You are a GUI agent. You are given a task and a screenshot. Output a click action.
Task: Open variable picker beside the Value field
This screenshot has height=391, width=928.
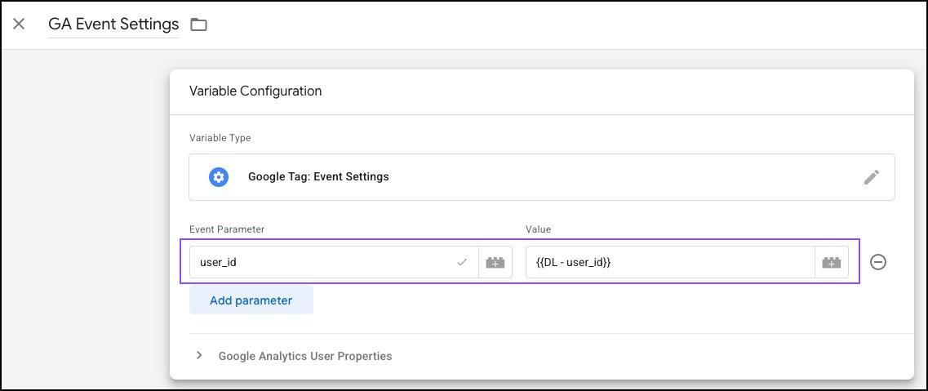pos(832,262)
